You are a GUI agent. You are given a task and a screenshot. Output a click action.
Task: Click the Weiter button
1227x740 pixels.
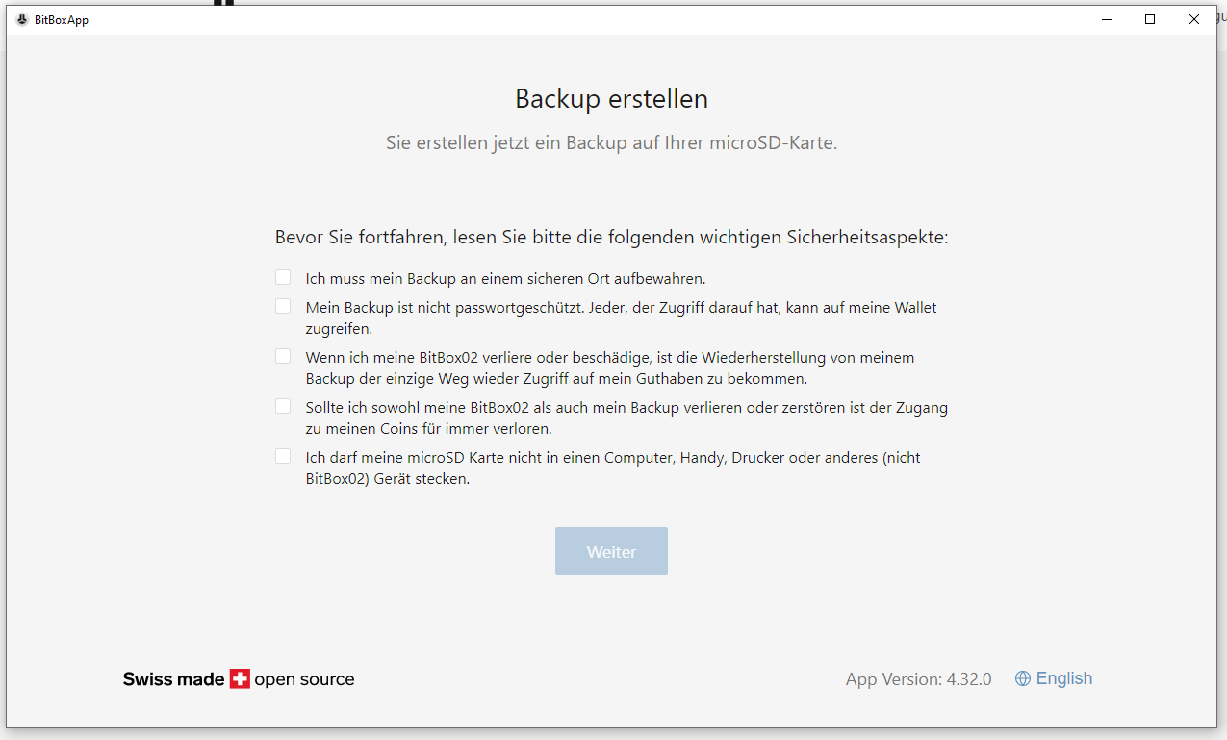click(x=611, y=551)
